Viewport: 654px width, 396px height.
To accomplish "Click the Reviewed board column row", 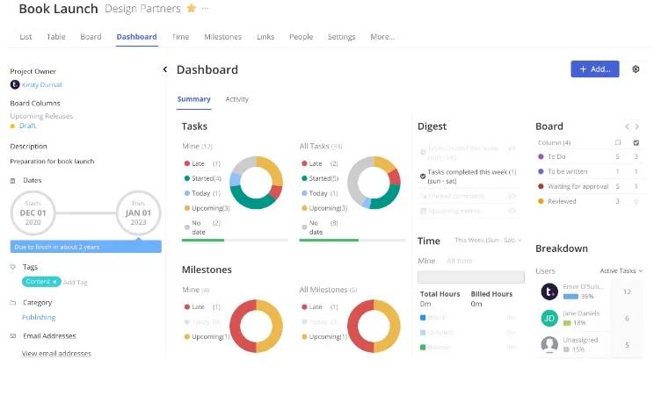I will click(x=590, y=201).
